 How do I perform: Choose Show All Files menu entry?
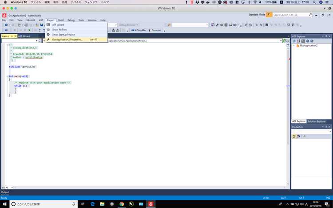tap(76, 30)
